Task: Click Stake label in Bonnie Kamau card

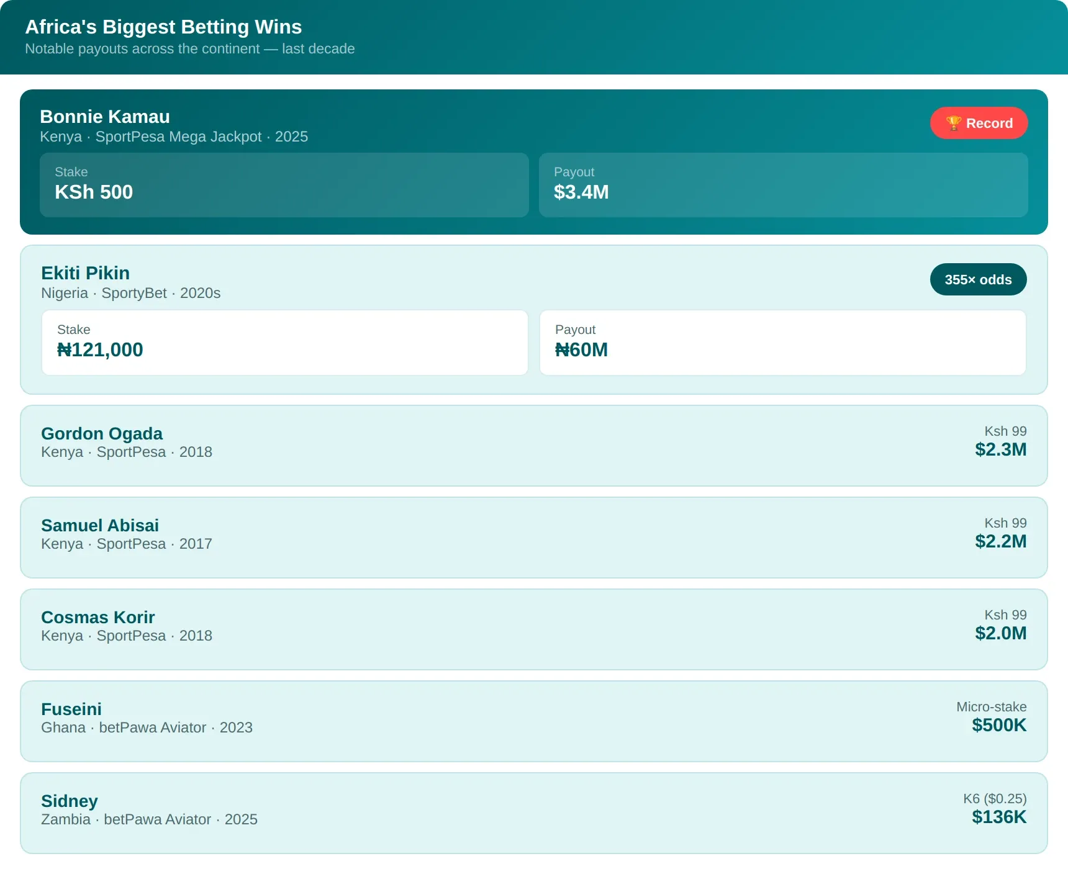Action: (x=71, y=172)
